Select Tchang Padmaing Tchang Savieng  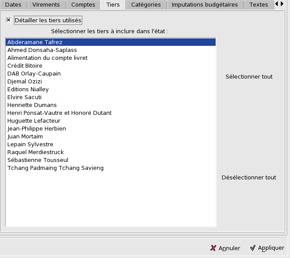(111, 168)
